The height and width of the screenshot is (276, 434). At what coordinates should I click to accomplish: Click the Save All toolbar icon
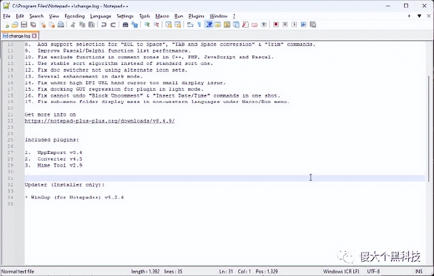33,25
